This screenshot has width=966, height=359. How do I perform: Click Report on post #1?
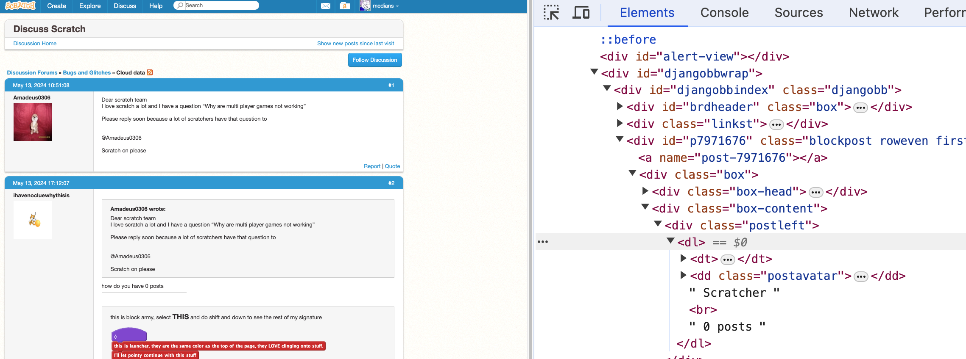coord(372,166)
